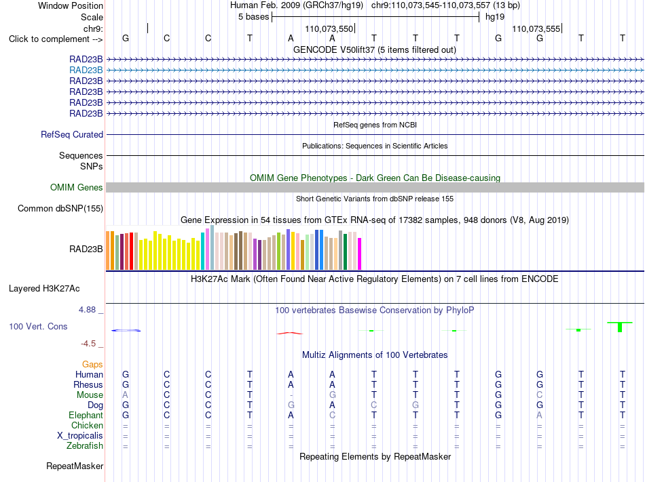Select the Mouse species label

90,395
